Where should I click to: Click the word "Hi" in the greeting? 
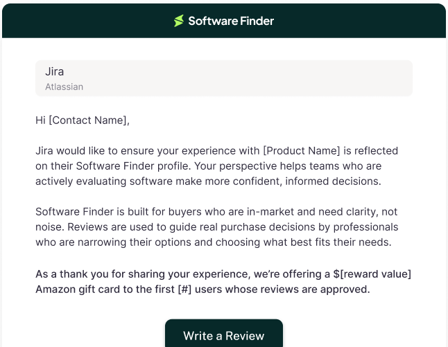(40, 121)
